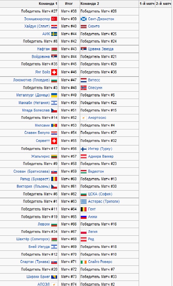Open the Спартак (Трнава) link
The width and height of the screenshot is (173, 286).
point(35,262)
